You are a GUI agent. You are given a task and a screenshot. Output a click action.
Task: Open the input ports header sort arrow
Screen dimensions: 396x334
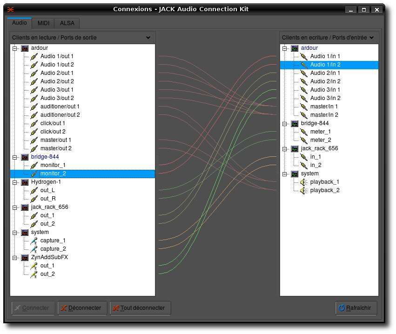click(x=371, y=38)
